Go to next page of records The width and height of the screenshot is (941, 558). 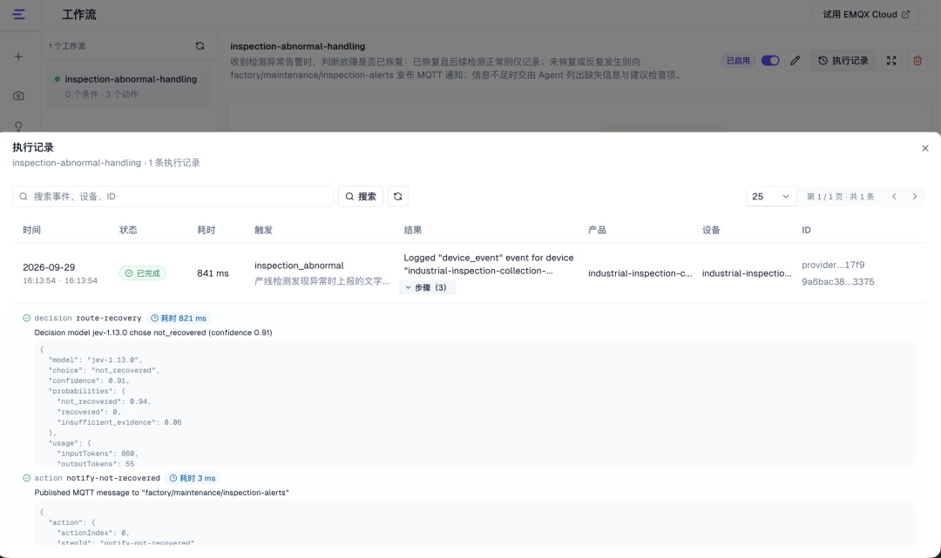point(915,197)
